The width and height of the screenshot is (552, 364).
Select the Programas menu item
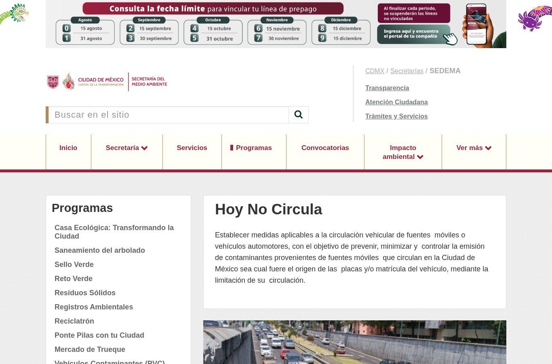[254, 148]
